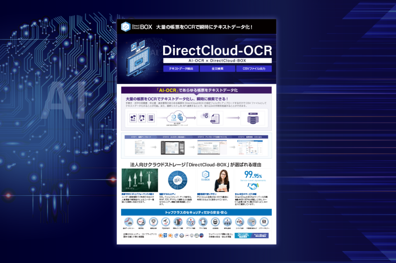This screenshot has height=263, width=396.
Task: Click the handshake service partnership icon
Action: coord(252,186)
